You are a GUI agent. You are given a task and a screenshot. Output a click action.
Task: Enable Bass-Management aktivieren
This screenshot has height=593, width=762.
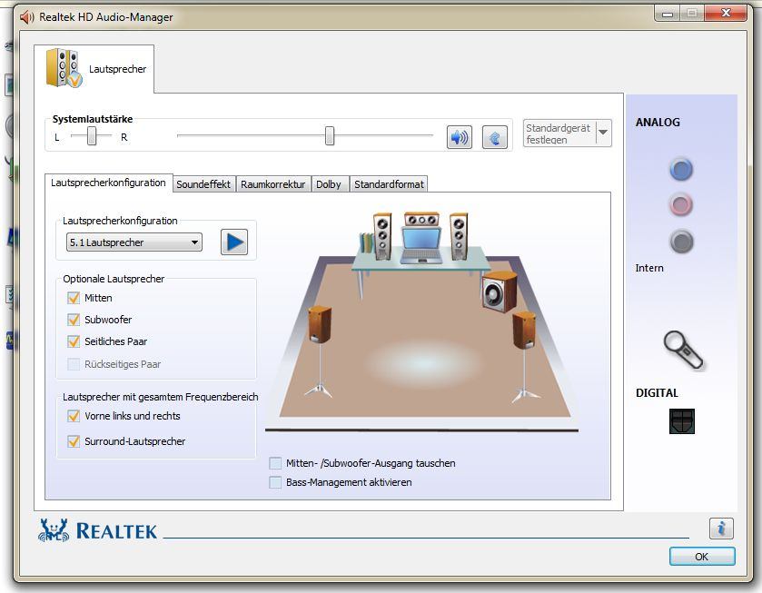click(x=275, y=482)
